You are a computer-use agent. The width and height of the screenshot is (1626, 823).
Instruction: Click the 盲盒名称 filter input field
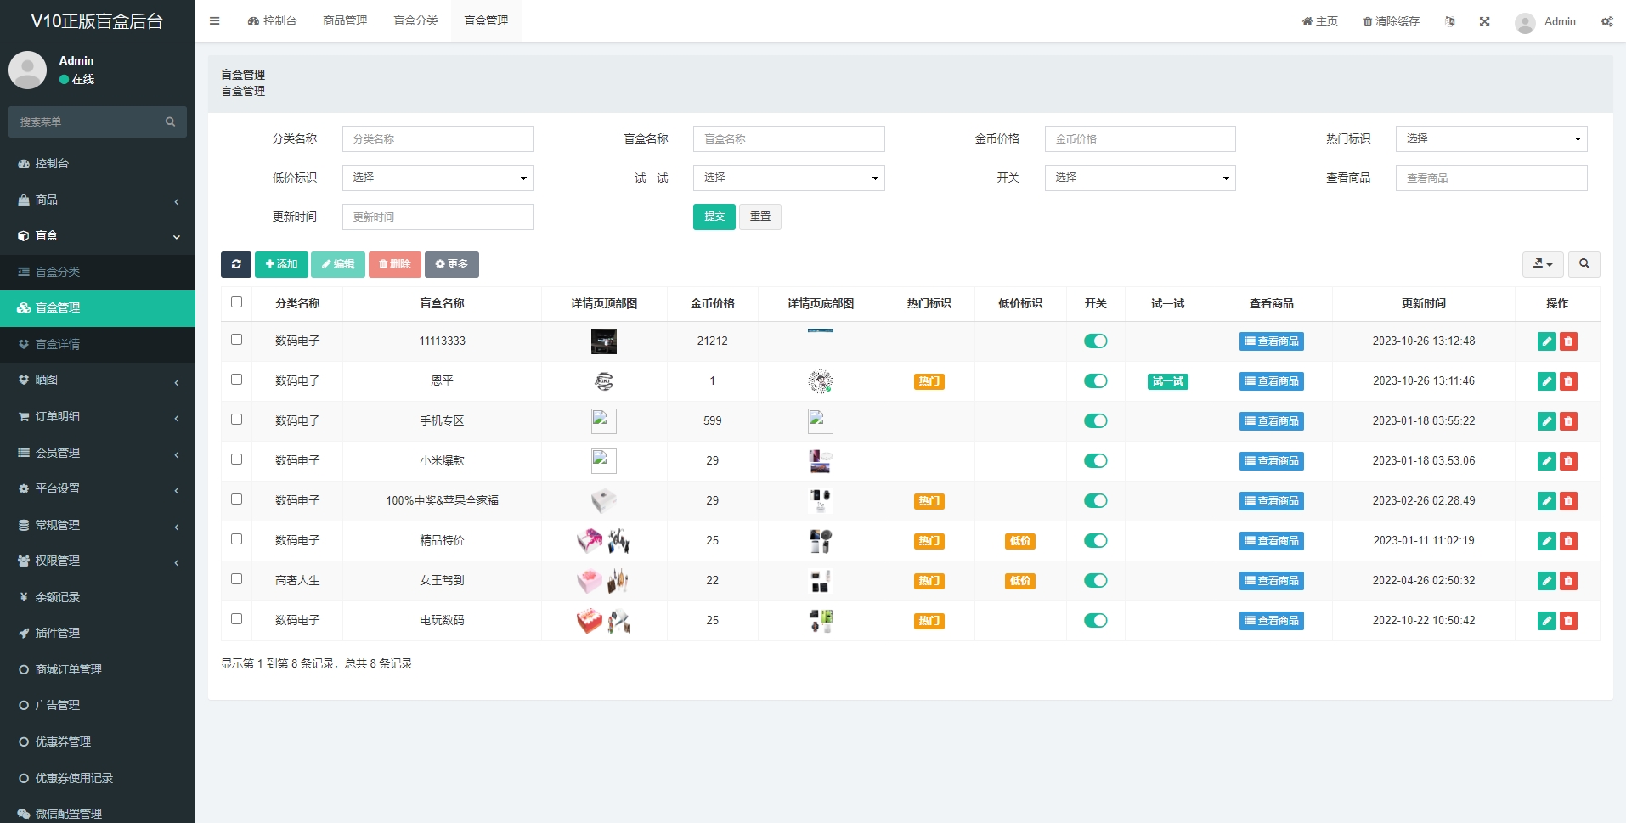(788, 138)
